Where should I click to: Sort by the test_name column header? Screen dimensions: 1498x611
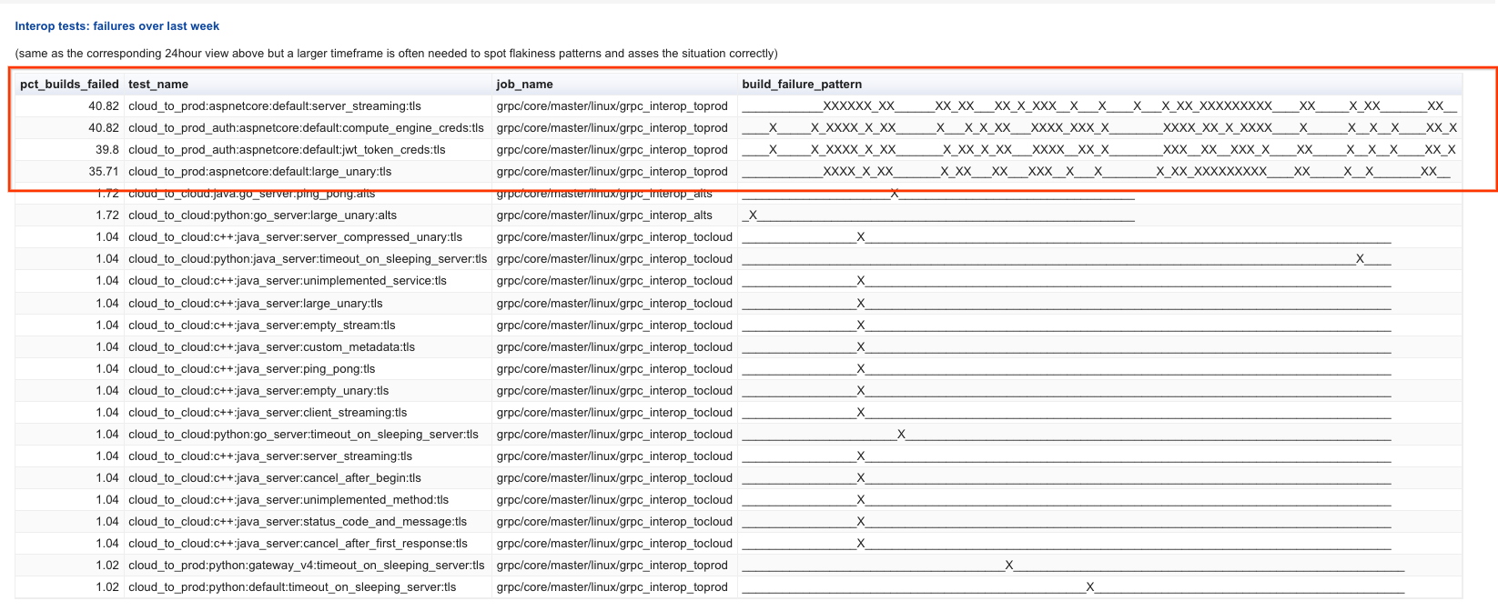(158, 85)
